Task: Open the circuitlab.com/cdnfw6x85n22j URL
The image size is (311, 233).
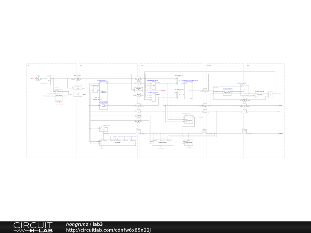Action: [x=108, y=230]
